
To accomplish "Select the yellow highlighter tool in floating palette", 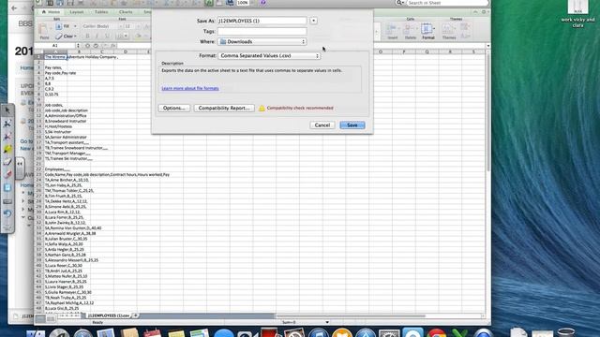I will [7, 149].
